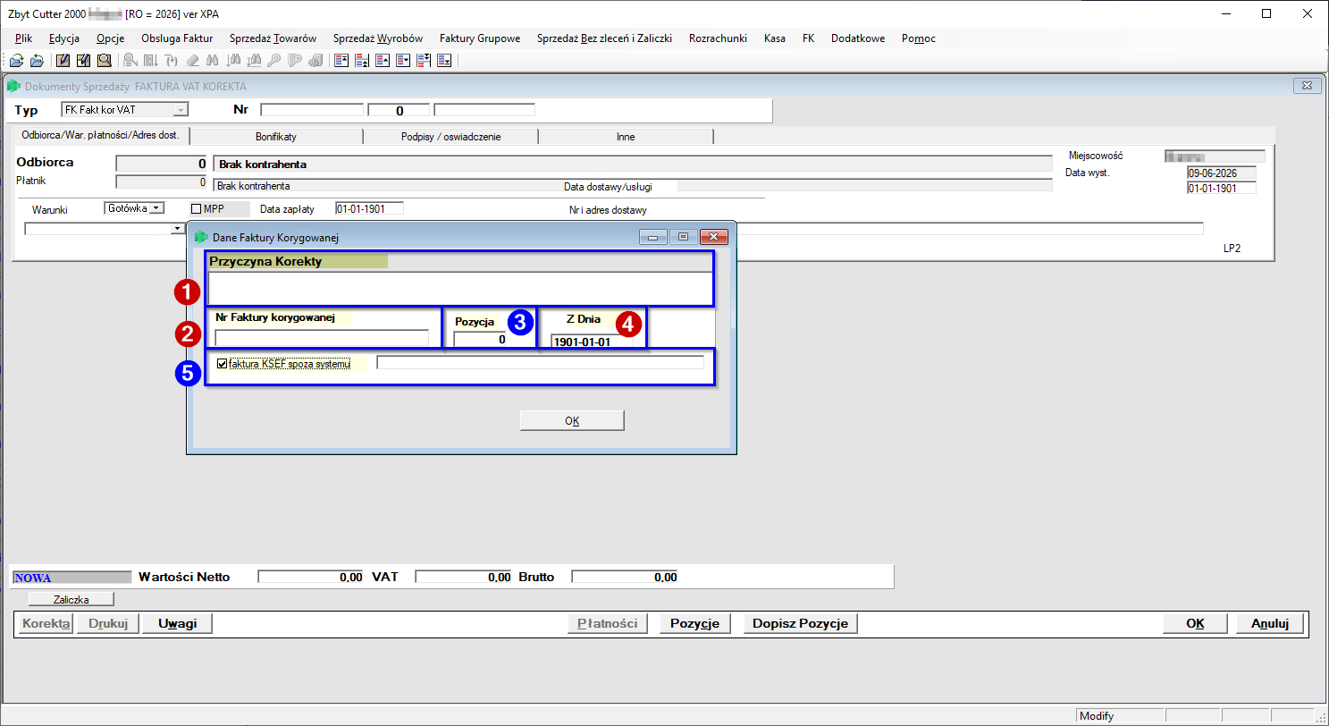This screenshot has height=726, width=1329.
Task: Switch to the Bonifikaty tab
Action: click(x=276, y=137)
